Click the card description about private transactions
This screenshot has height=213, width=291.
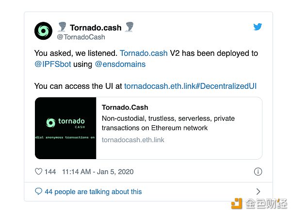[x=168, y=123]
